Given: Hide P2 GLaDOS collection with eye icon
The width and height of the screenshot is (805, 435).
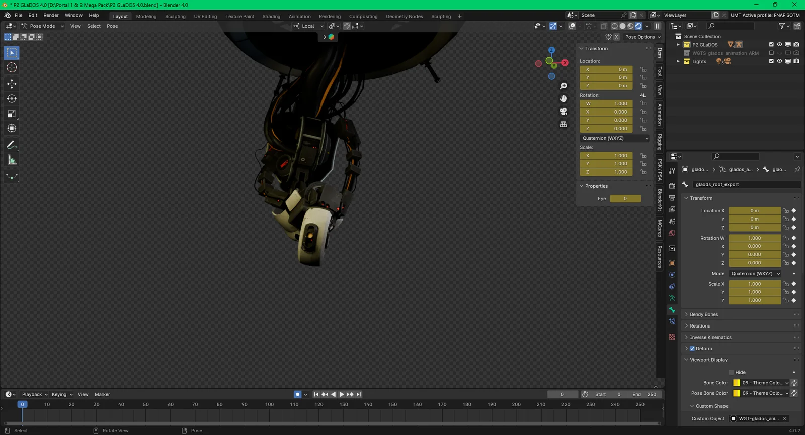Looking at the screenshot, I should click(779, 45).
